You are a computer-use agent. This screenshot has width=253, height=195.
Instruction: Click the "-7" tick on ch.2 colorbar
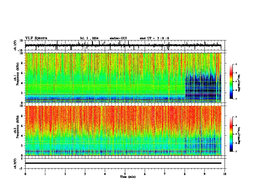[x=236, y=151]
